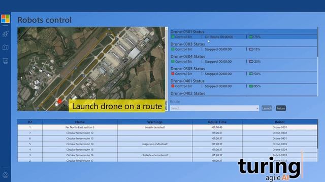The height and width of the screenshot is (182, 325).
Task: Select Drone-0402 Status heading
Action: click(x=187, y=94)
